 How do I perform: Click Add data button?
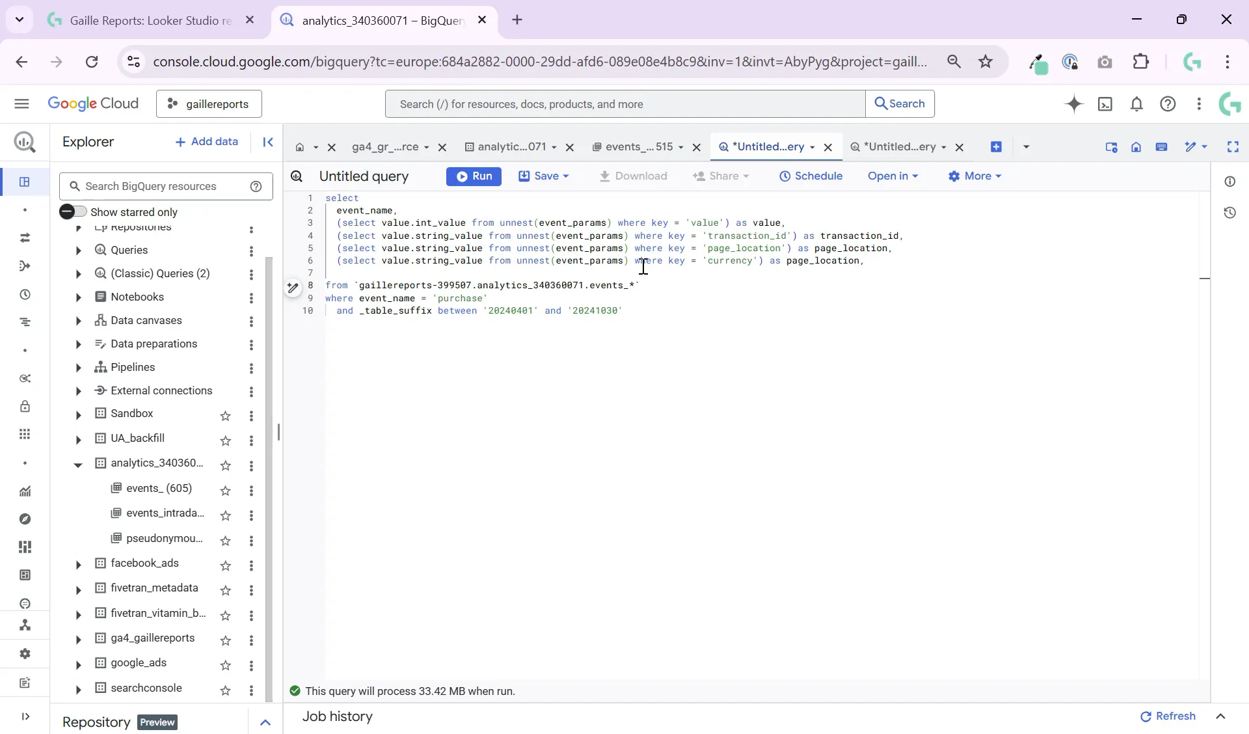click(x=207, y=142)
